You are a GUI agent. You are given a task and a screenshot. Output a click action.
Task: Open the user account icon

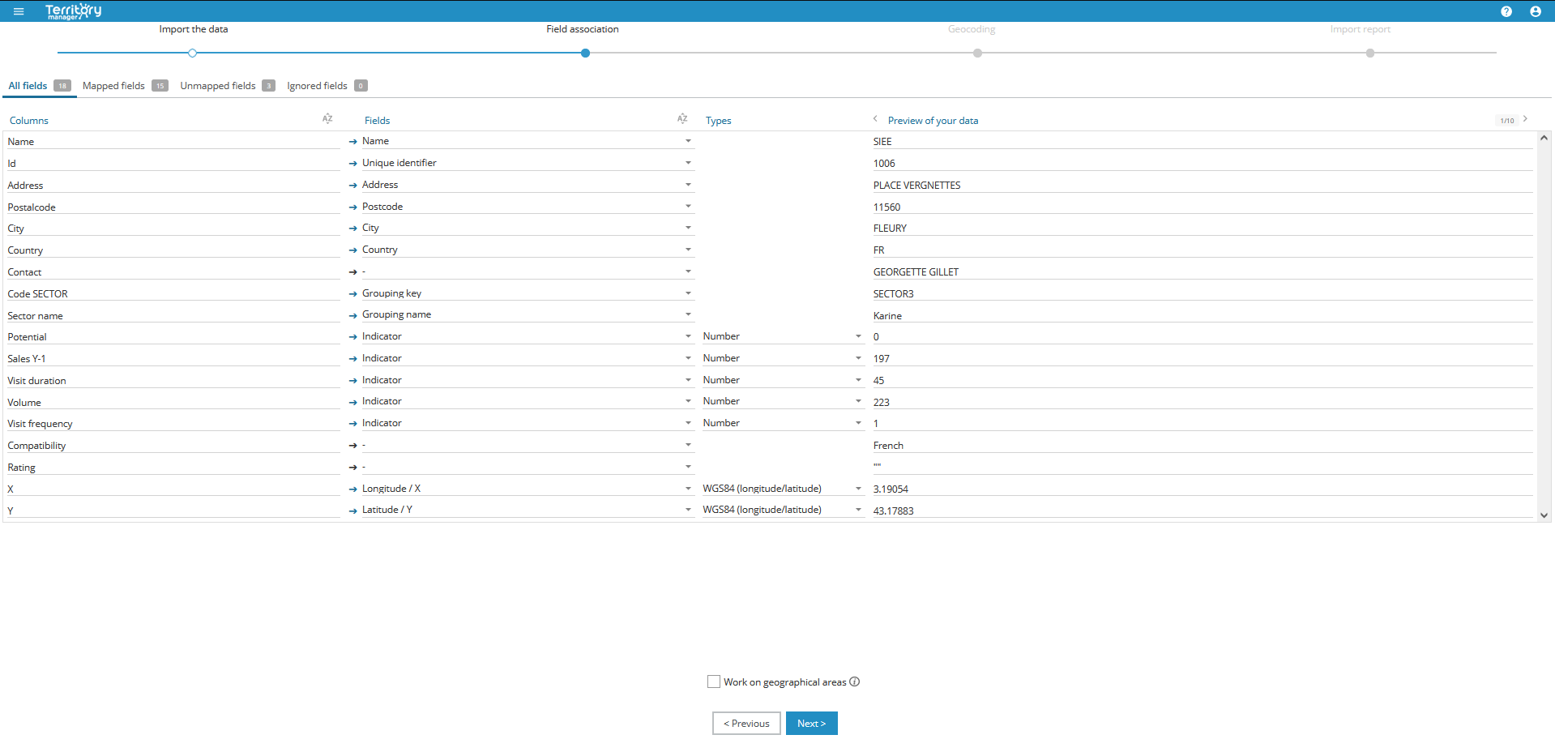(x=1535, y=11)
